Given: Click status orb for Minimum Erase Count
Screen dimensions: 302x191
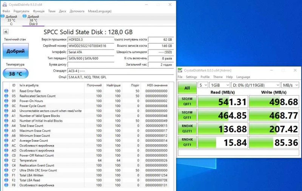Looking at the screenshot, I should tap(6, 136).
